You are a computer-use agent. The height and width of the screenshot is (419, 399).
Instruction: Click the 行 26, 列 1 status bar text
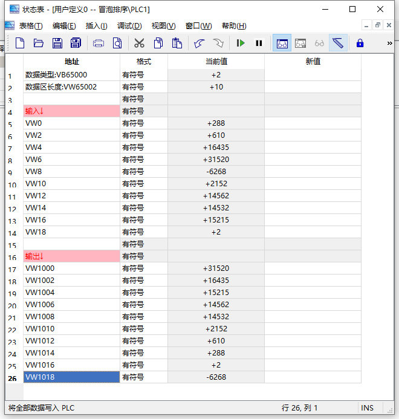click(299, 408)
